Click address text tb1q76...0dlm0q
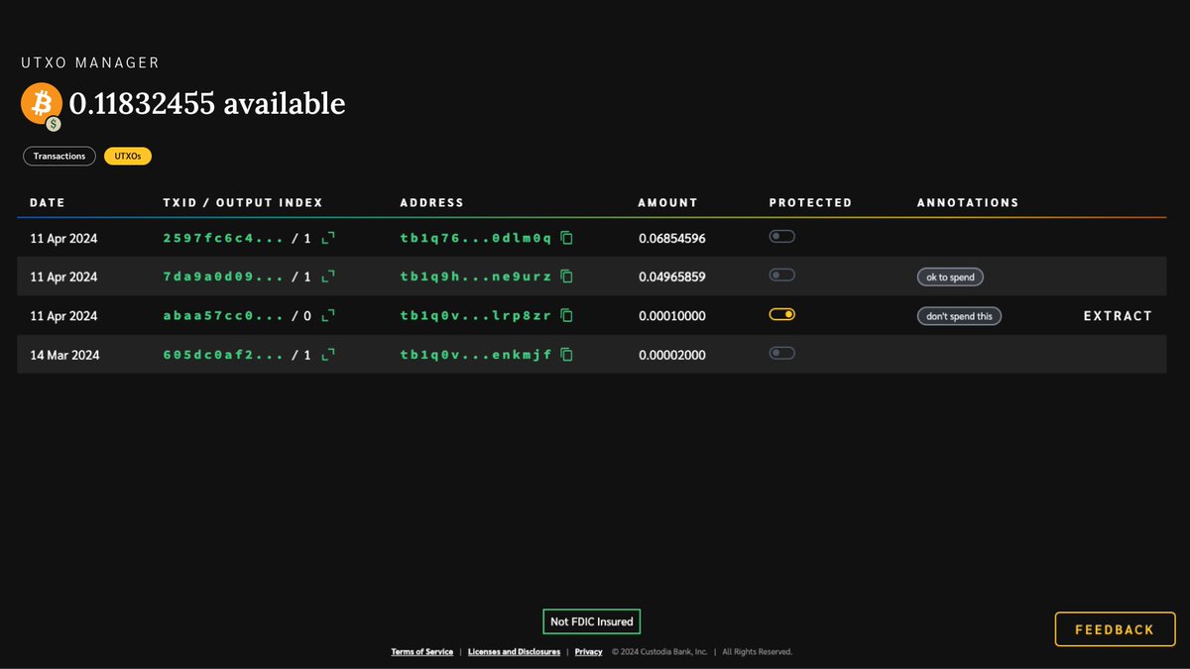1190x669 pixels. [x=476, y=238]
